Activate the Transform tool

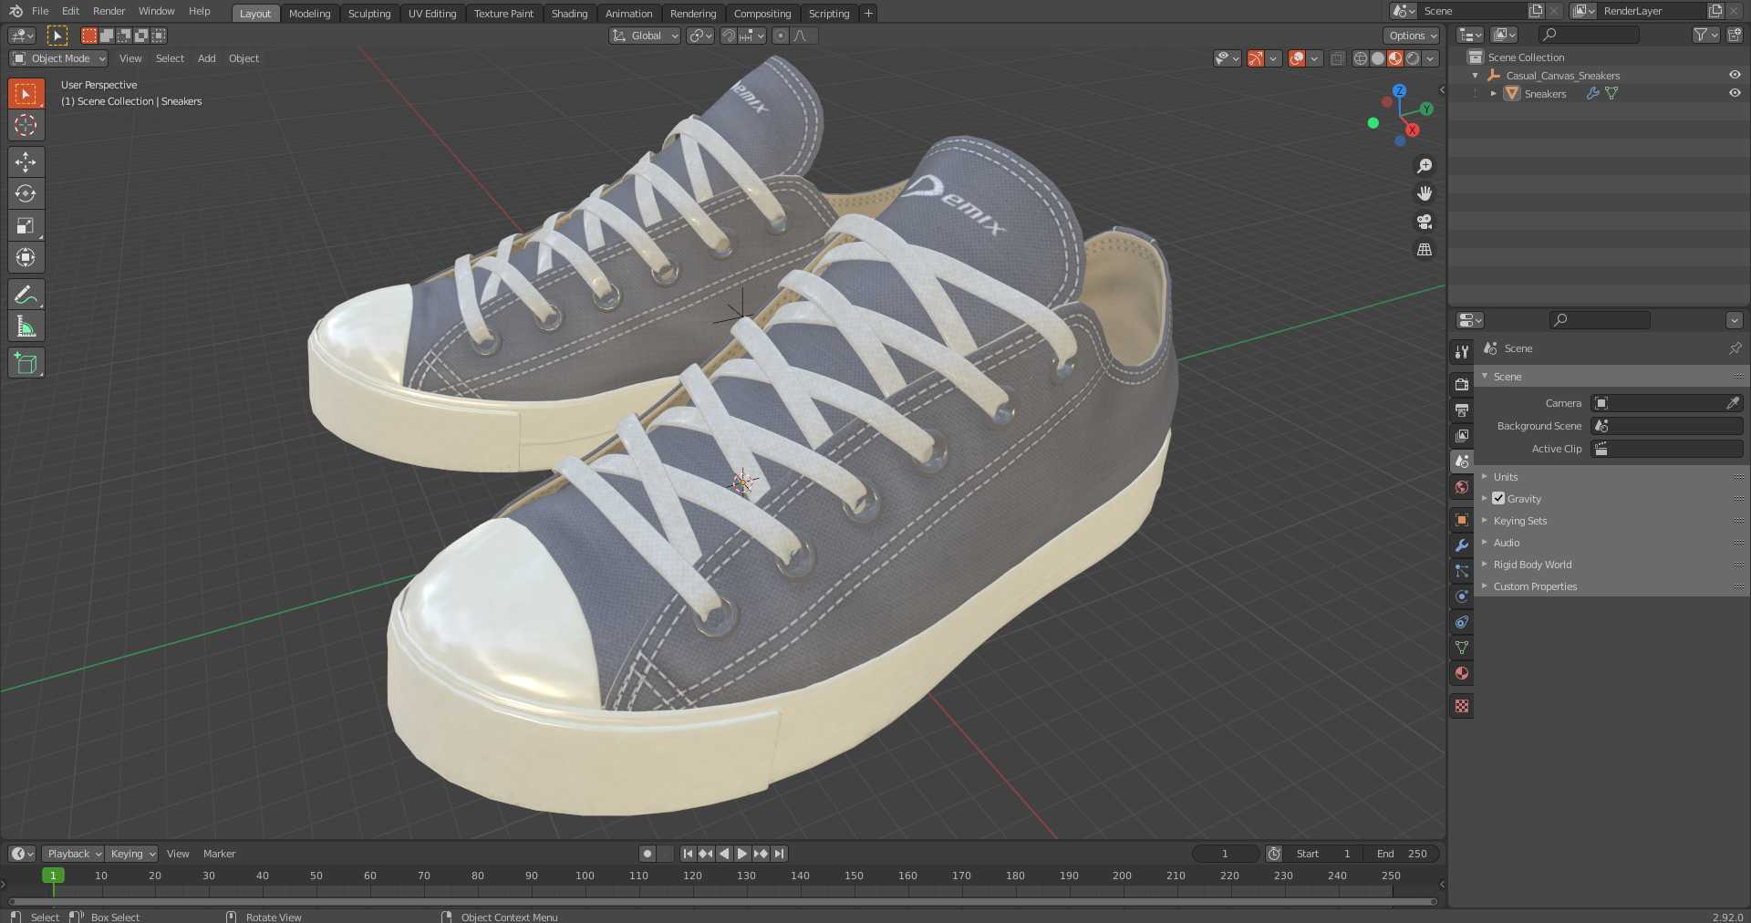(x=26, y=257)
